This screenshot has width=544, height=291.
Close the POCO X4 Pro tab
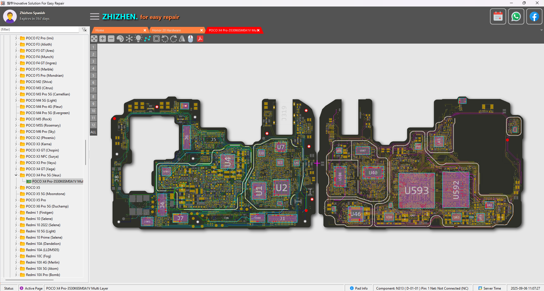(x=258, y=30)
